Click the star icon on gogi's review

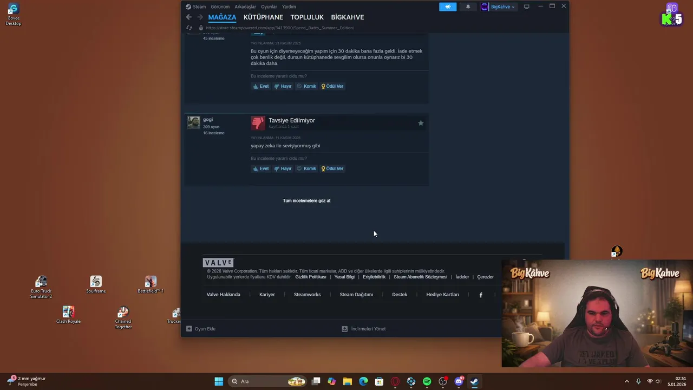pos(421,123)
